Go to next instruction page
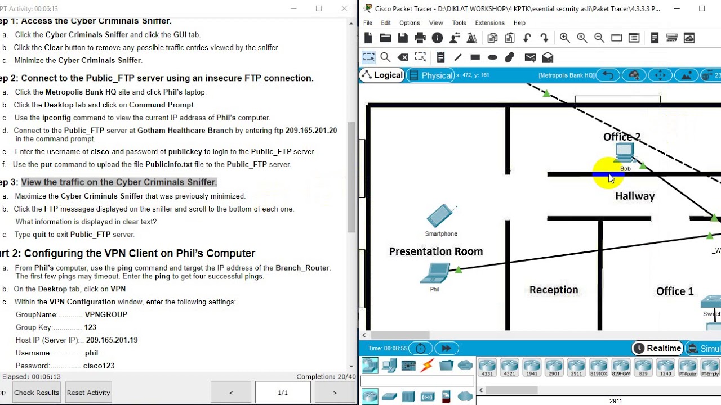This screenshot has height=405, width=721. click(335, 393)
